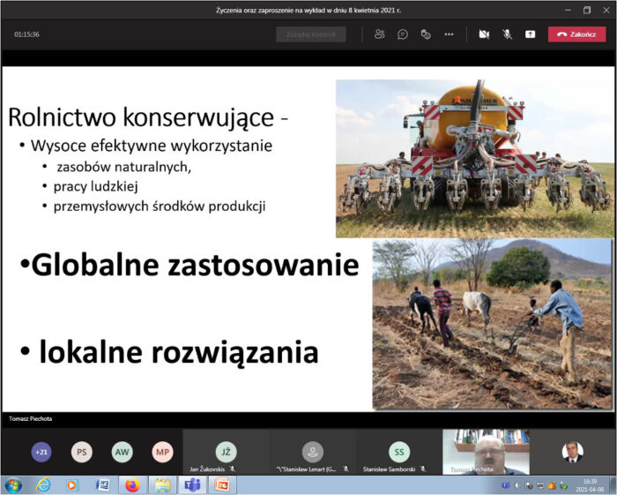Unmute the microphone

pos(507,34)
